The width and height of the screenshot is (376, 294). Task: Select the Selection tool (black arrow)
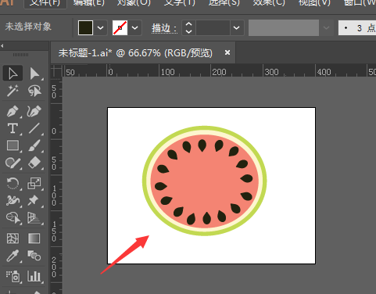tap(13, 73)
